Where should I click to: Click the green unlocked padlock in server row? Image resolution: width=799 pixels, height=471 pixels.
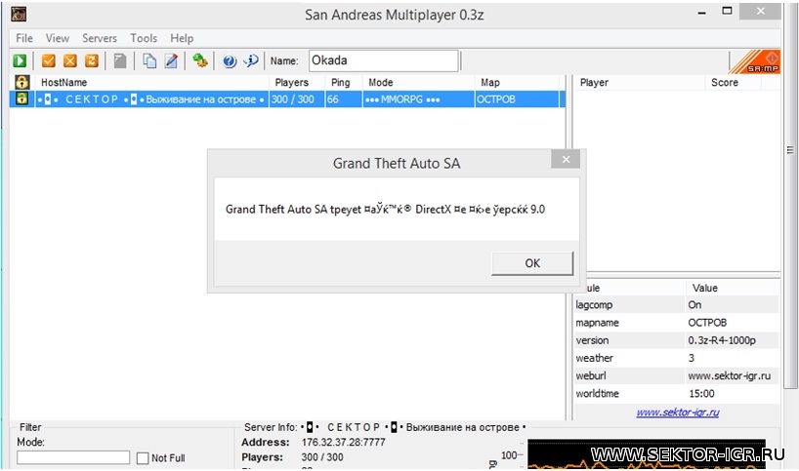click(21, 98)
